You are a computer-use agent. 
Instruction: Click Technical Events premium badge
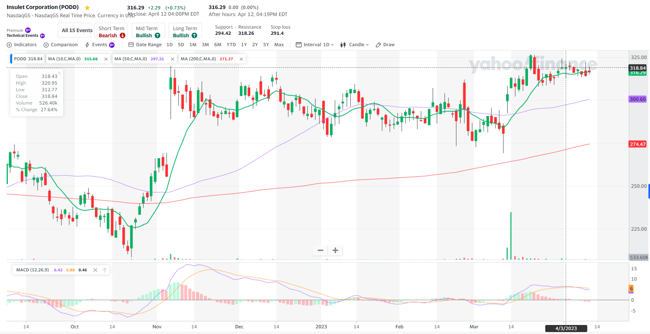42,36
